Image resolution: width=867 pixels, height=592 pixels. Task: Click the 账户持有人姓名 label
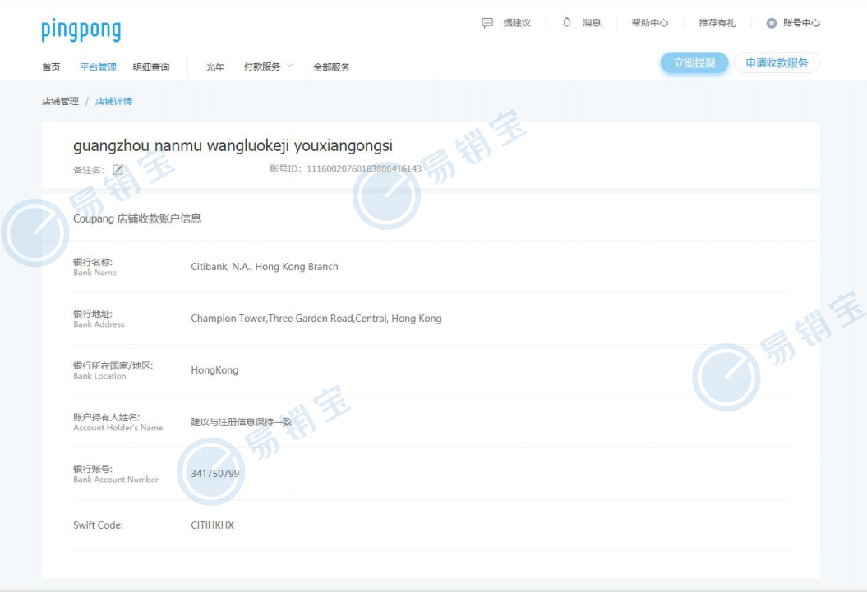pos(118,422)
